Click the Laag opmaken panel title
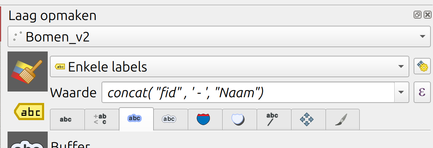433x148 pixels. 52,16
